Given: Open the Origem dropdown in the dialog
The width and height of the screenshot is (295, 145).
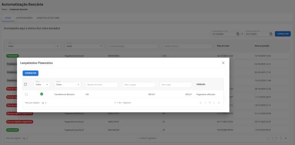Looking at the screenshot, I should (67, 84).
